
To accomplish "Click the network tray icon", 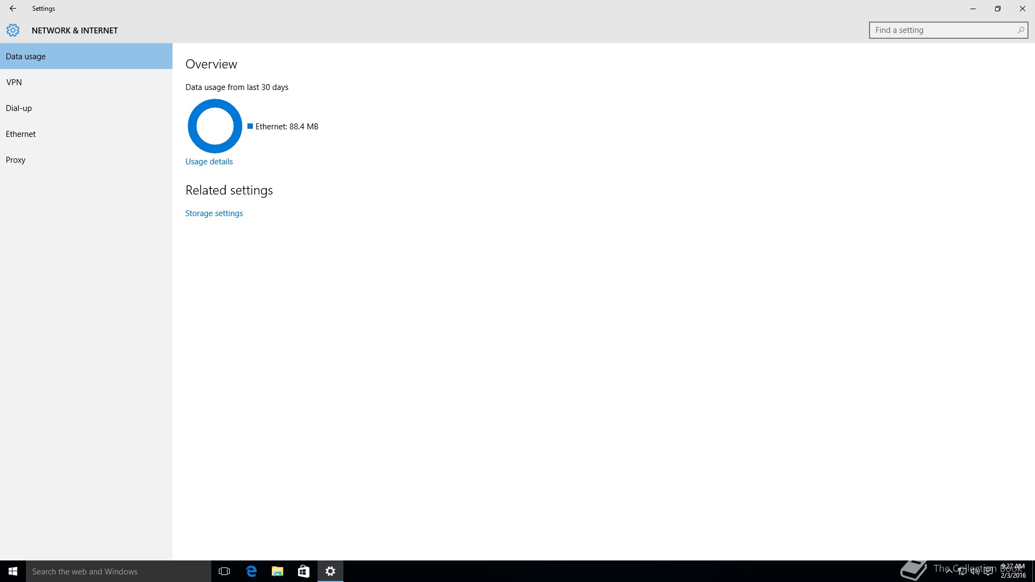I will pyautogui.click(x=962, y=571).
